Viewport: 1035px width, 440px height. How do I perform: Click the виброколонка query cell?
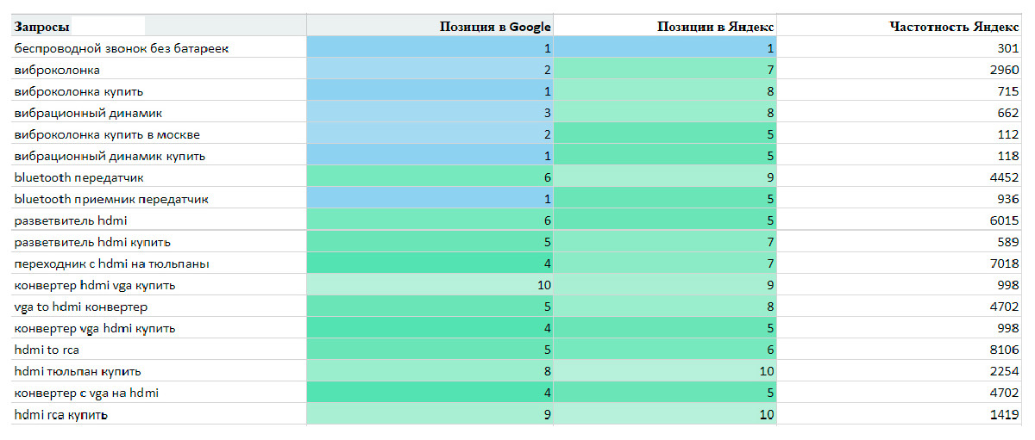pyautogui.click(x=159, y=70)
